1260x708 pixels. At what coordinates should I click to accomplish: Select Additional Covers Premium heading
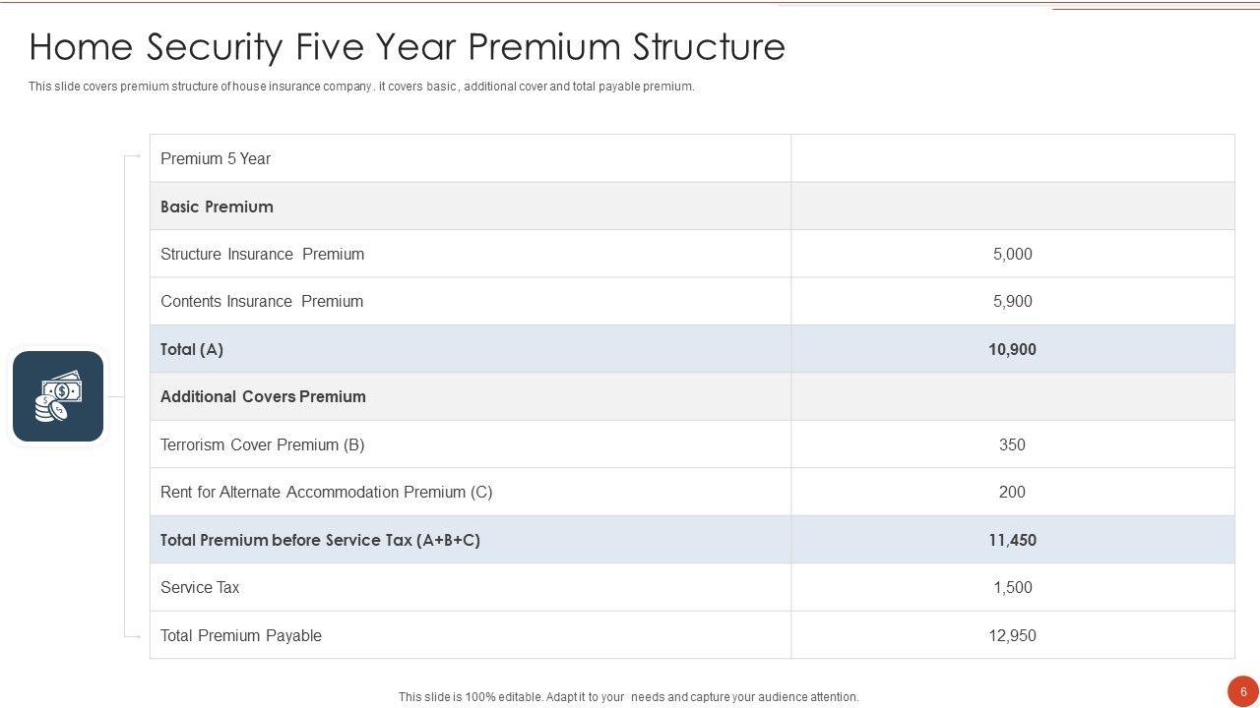click(x=263, y=397)
